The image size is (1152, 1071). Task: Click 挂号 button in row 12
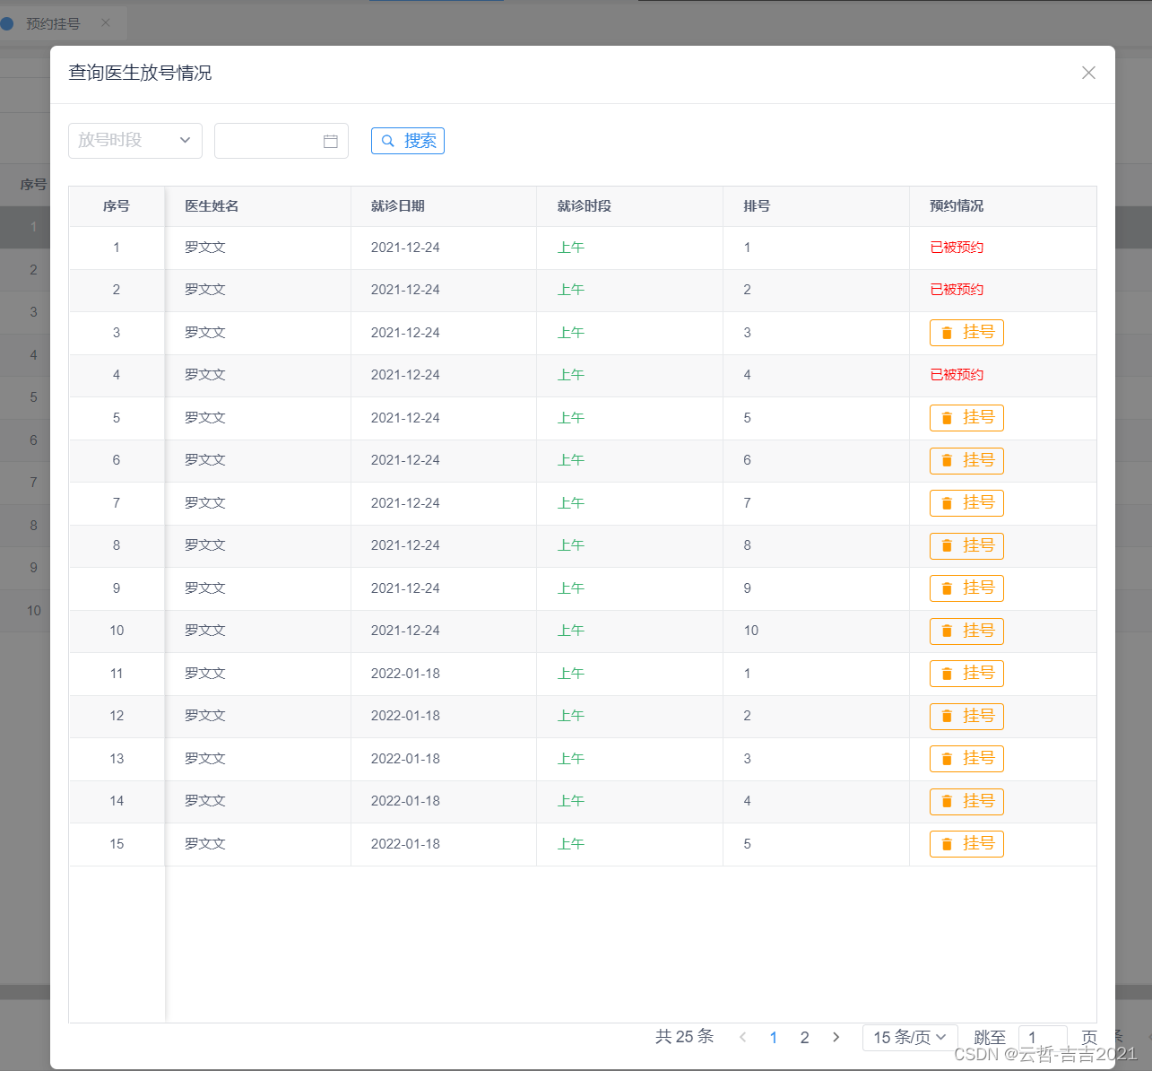pos(966,716)
